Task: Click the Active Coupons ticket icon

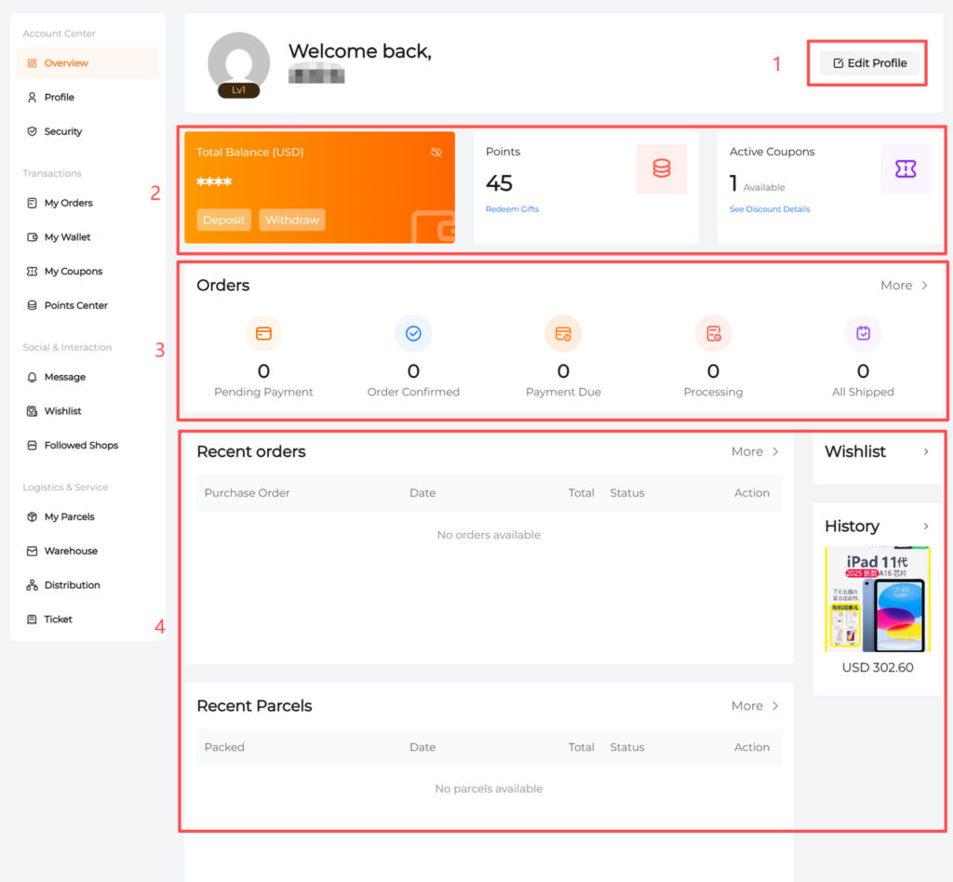Action: pos(905,168)
